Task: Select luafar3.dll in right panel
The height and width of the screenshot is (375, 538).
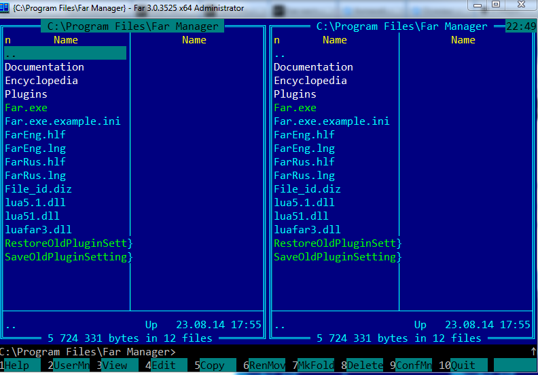Action: 307,230
